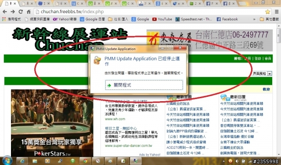Screen dimensions: 281x165
Task: Open thread AOD270用到一半，閒置時
Action: (187, 147)
